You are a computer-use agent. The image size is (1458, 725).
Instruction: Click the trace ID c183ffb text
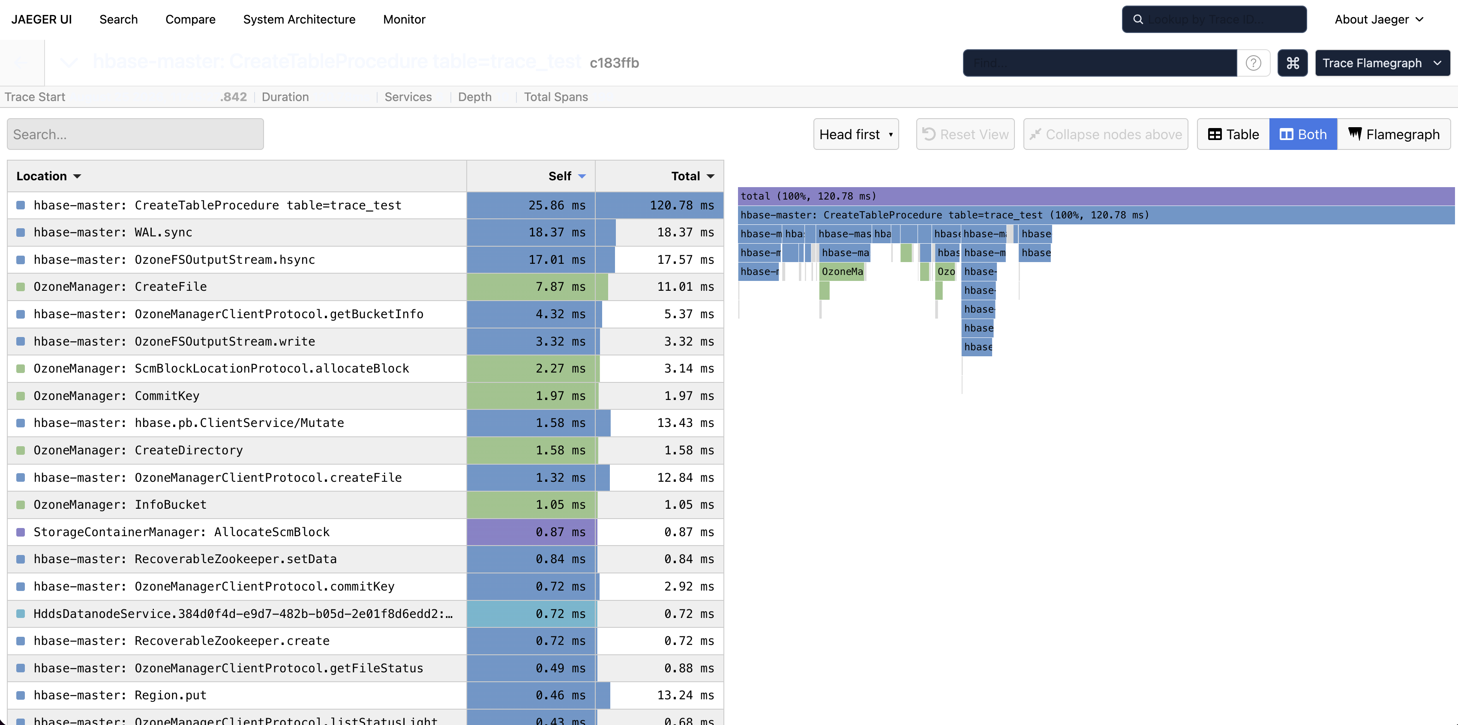pyautogui.click(x=614, y=63)
